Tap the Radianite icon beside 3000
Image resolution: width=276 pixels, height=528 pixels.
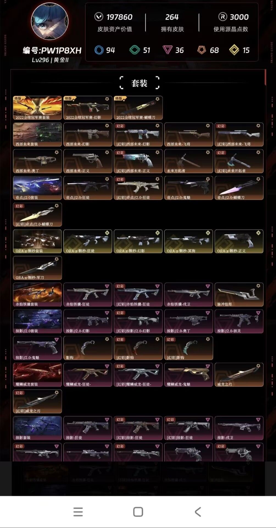222,17
